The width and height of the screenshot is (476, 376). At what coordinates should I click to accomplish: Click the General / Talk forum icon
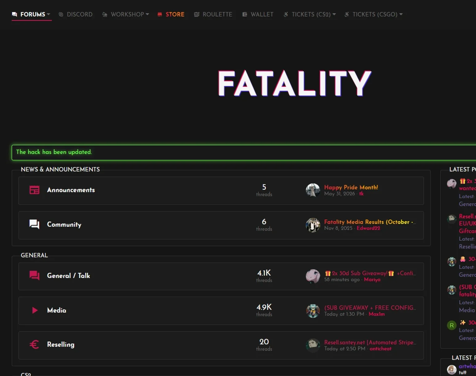[34, 275]
